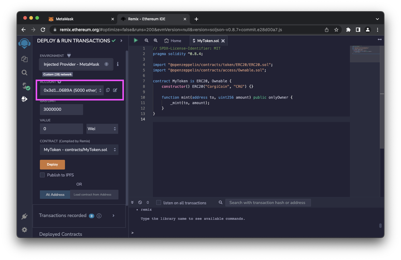Expand the Transactions recorded section
401x260 pixels.
114,216
